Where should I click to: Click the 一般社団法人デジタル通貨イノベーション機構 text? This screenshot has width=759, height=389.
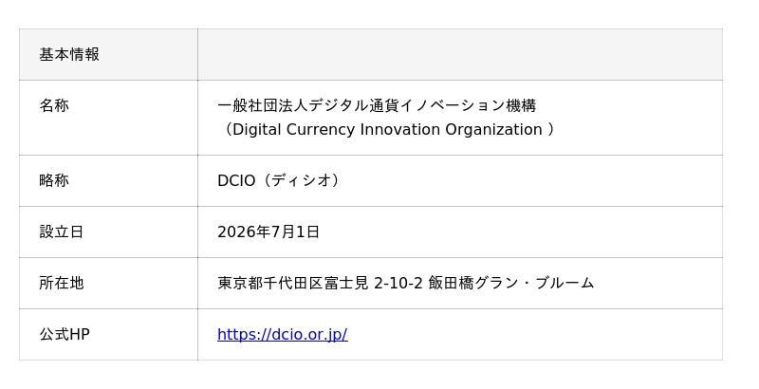click(377, 105)
